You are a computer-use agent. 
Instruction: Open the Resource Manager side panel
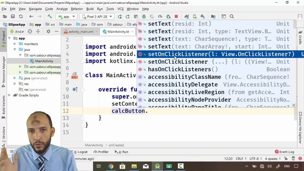(3, 72)
